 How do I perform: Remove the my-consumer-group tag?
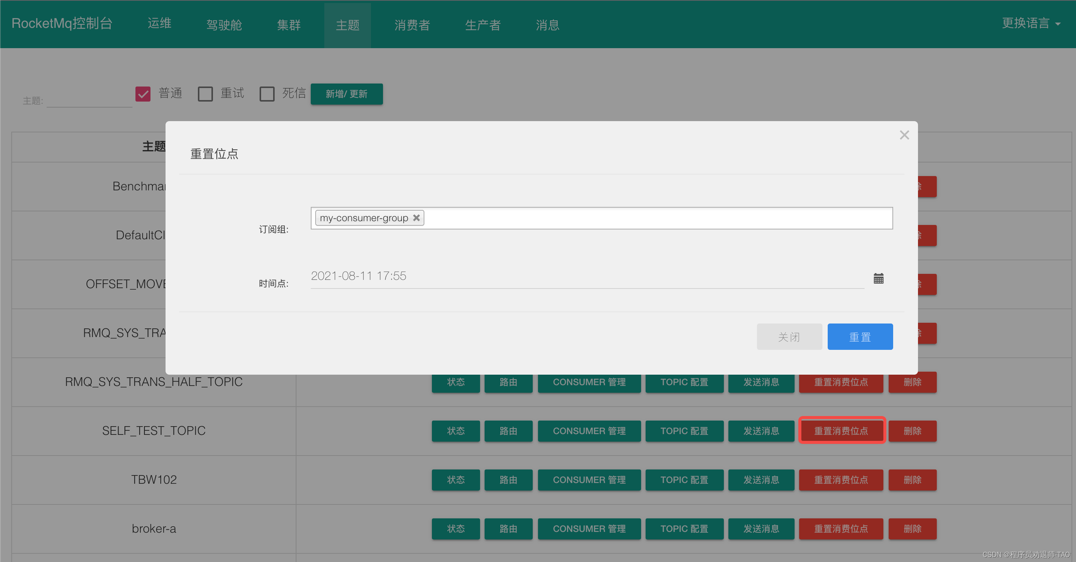[x=416, y=218]
